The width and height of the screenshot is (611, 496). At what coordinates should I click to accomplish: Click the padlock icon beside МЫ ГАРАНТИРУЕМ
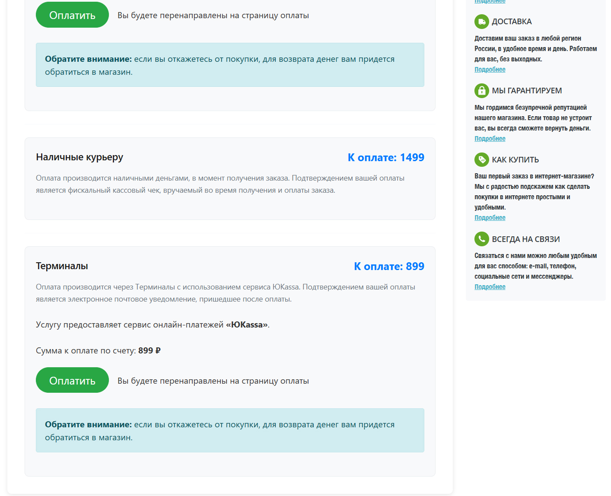481,90
